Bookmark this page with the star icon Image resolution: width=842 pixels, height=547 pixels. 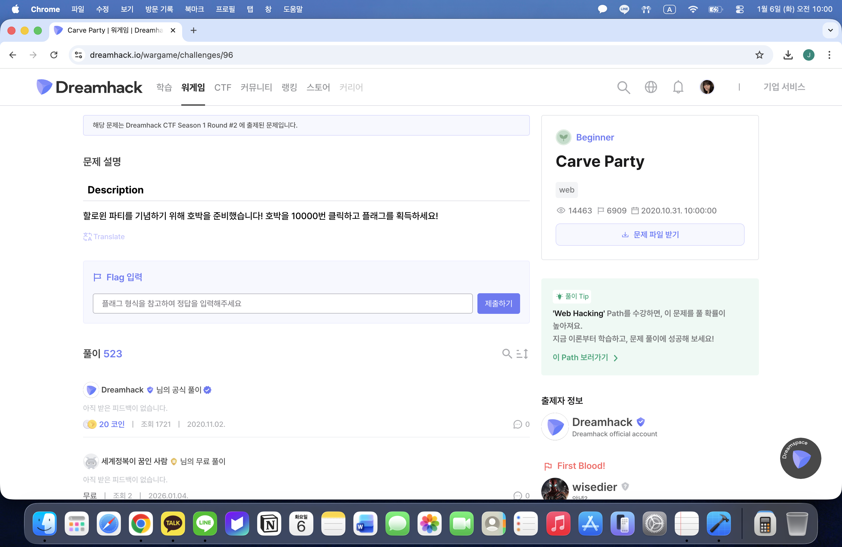(x=759, y=55)
